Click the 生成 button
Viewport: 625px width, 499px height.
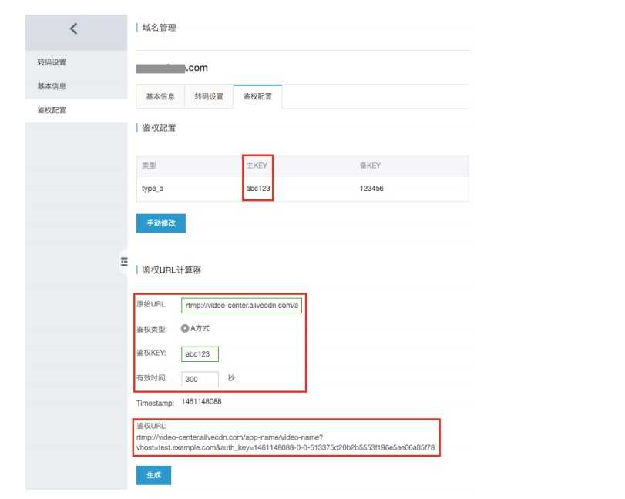click(x=153, y=475)
